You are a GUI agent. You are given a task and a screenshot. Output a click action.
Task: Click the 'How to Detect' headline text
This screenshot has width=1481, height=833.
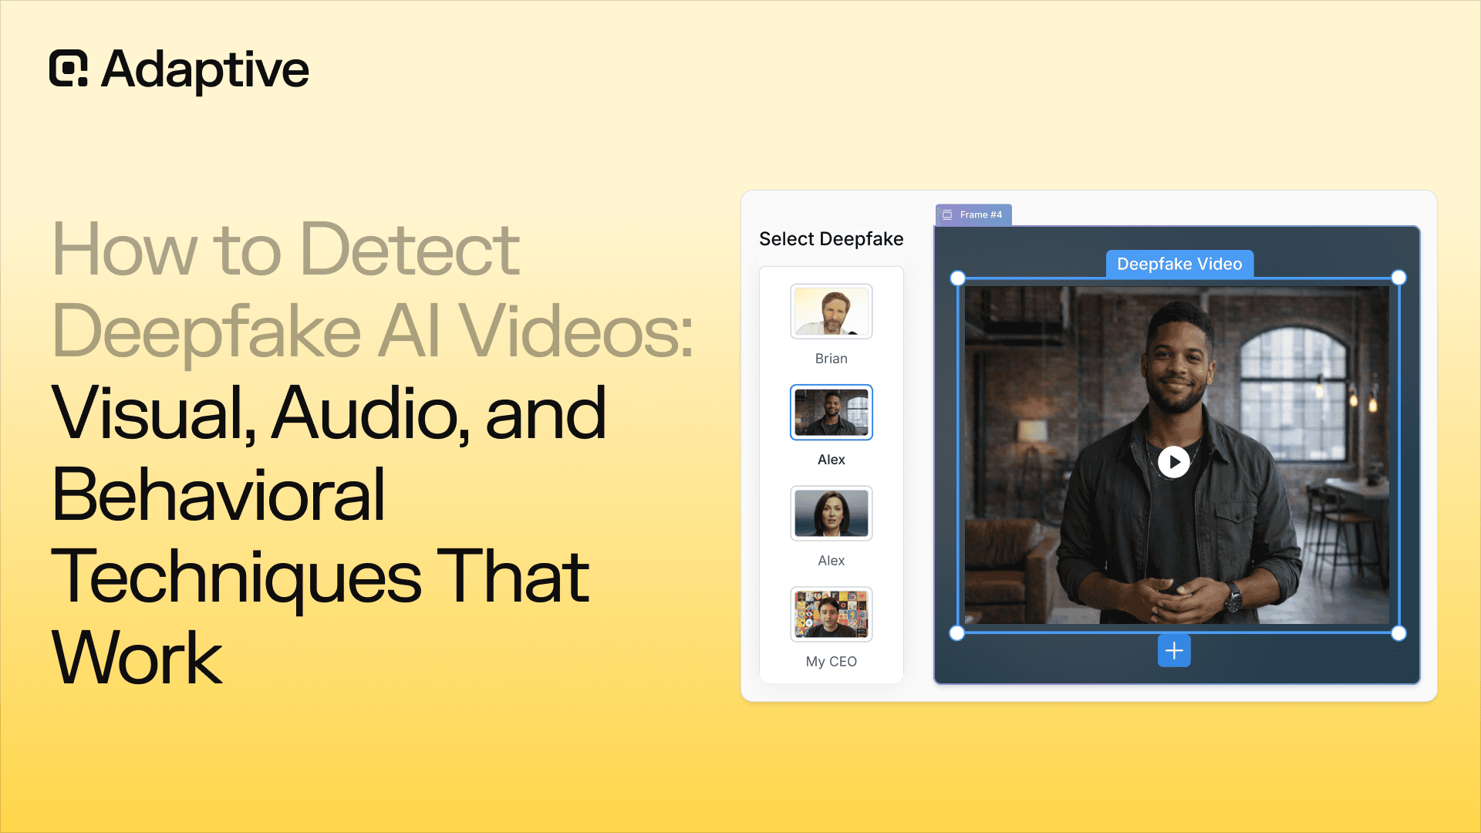pyautogui.click(x=286, y=249)
